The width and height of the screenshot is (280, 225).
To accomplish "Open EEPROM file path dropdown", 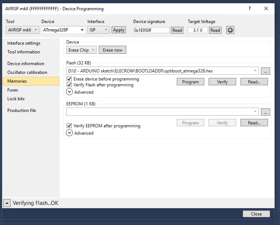I will point(255,112).
